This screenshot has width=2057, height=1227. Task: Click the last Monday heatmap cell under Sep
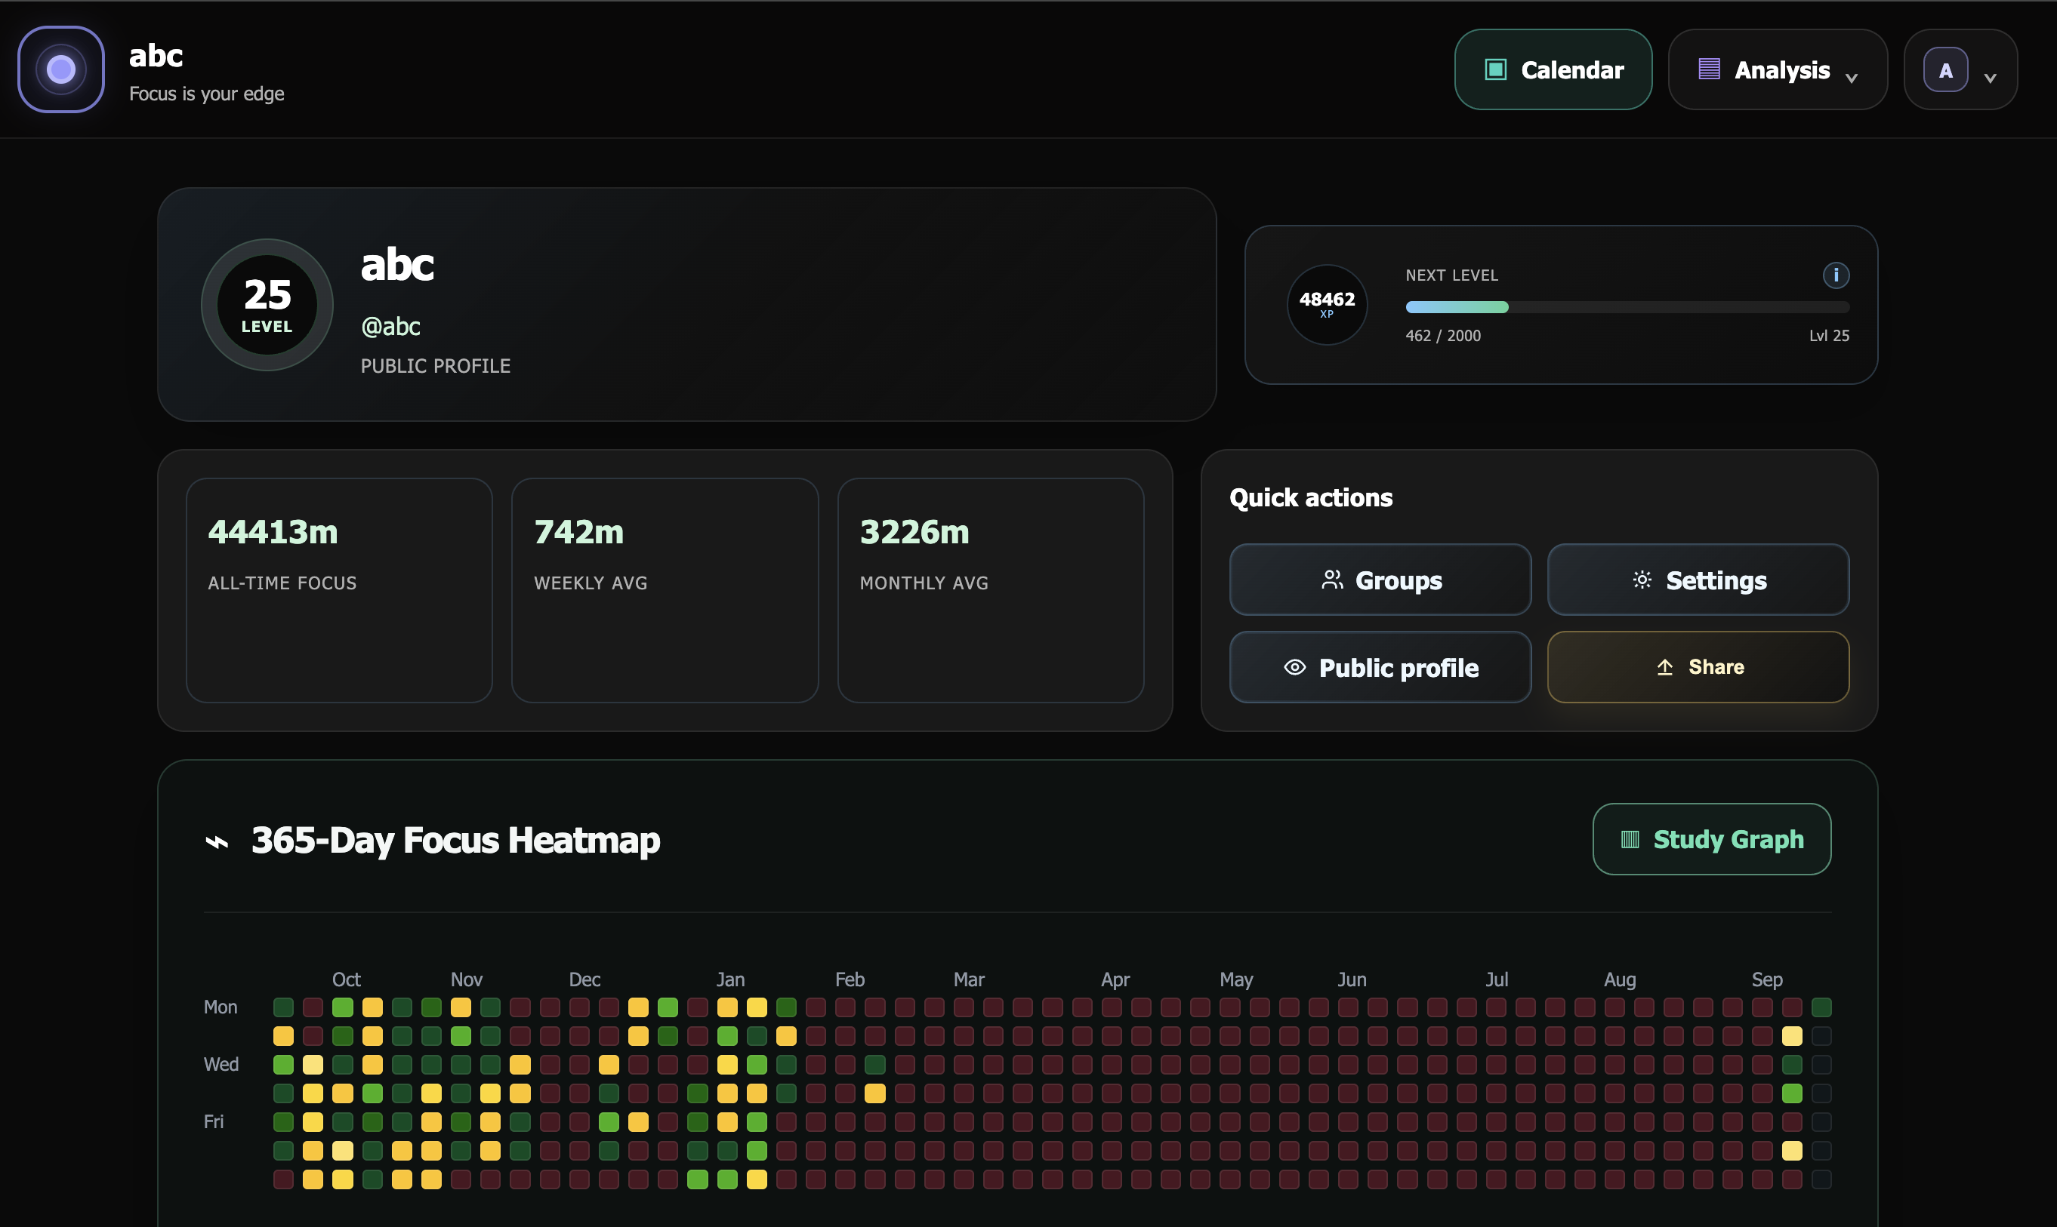(1821, 1007)
